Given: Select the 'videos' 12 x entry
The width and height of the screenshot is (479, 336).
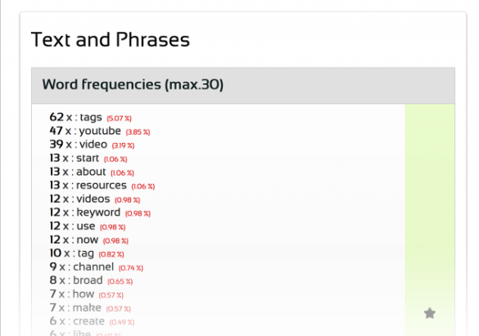Looking at the screenshot, I should [95, 199].
